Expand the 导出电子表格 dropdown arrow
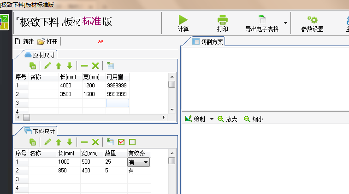The width and height of the screenshot is (349, 194). coord(285,23)
